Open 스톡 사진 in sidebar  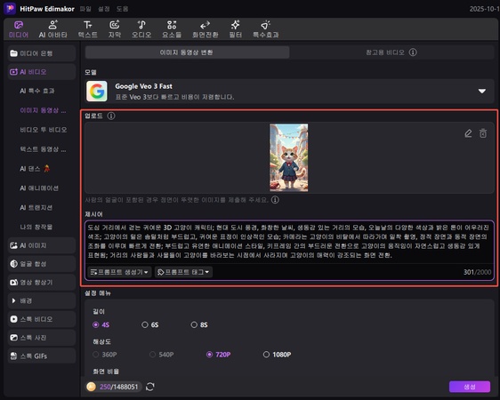[42, 338]
